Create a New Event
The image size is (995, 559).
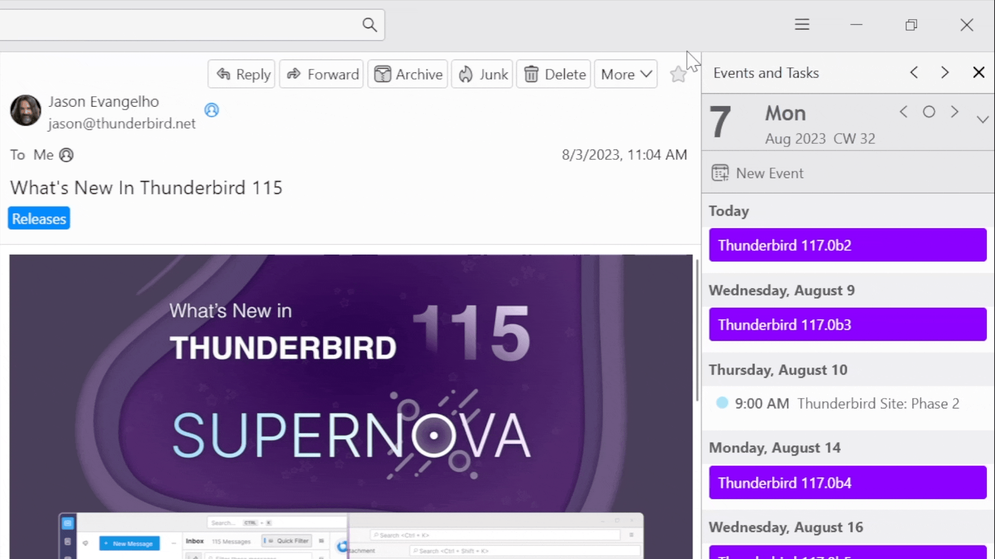point(758,173)
